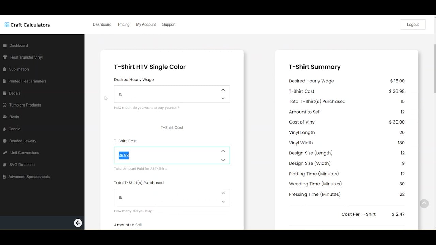Open Pricing in the top navigation

pos(124,24)
